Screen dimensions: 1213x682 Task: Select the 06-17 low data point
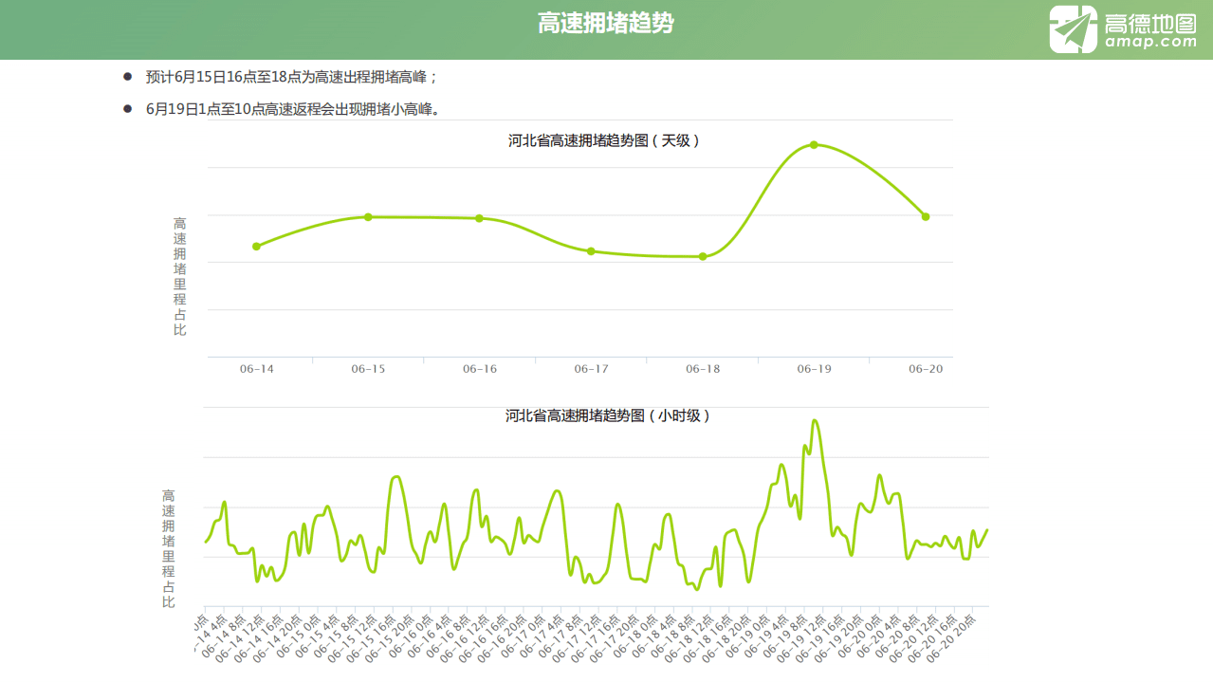[x=591, y=250]
